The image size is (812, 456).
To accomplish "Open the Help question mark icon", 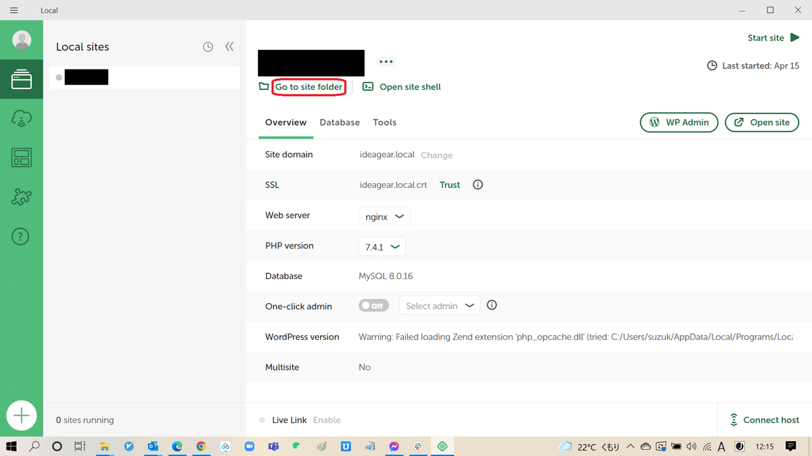I will point(22,236).
